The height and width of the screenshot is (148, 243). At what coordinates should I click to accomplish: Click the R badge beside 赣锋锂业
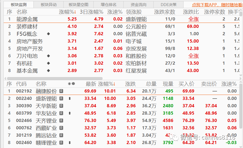[61, 142]
